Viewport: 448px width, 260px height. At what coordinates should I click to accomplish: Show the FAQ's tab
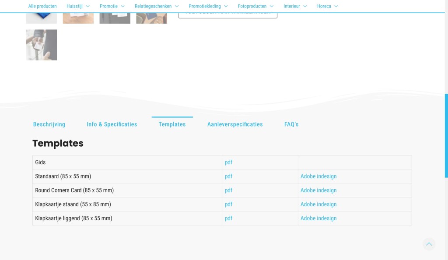[x=291, y=124]
